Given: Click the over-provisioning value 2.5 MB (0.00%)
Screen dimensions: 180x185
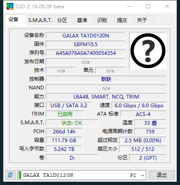Looking at the screenshot, I should (143, 141).
